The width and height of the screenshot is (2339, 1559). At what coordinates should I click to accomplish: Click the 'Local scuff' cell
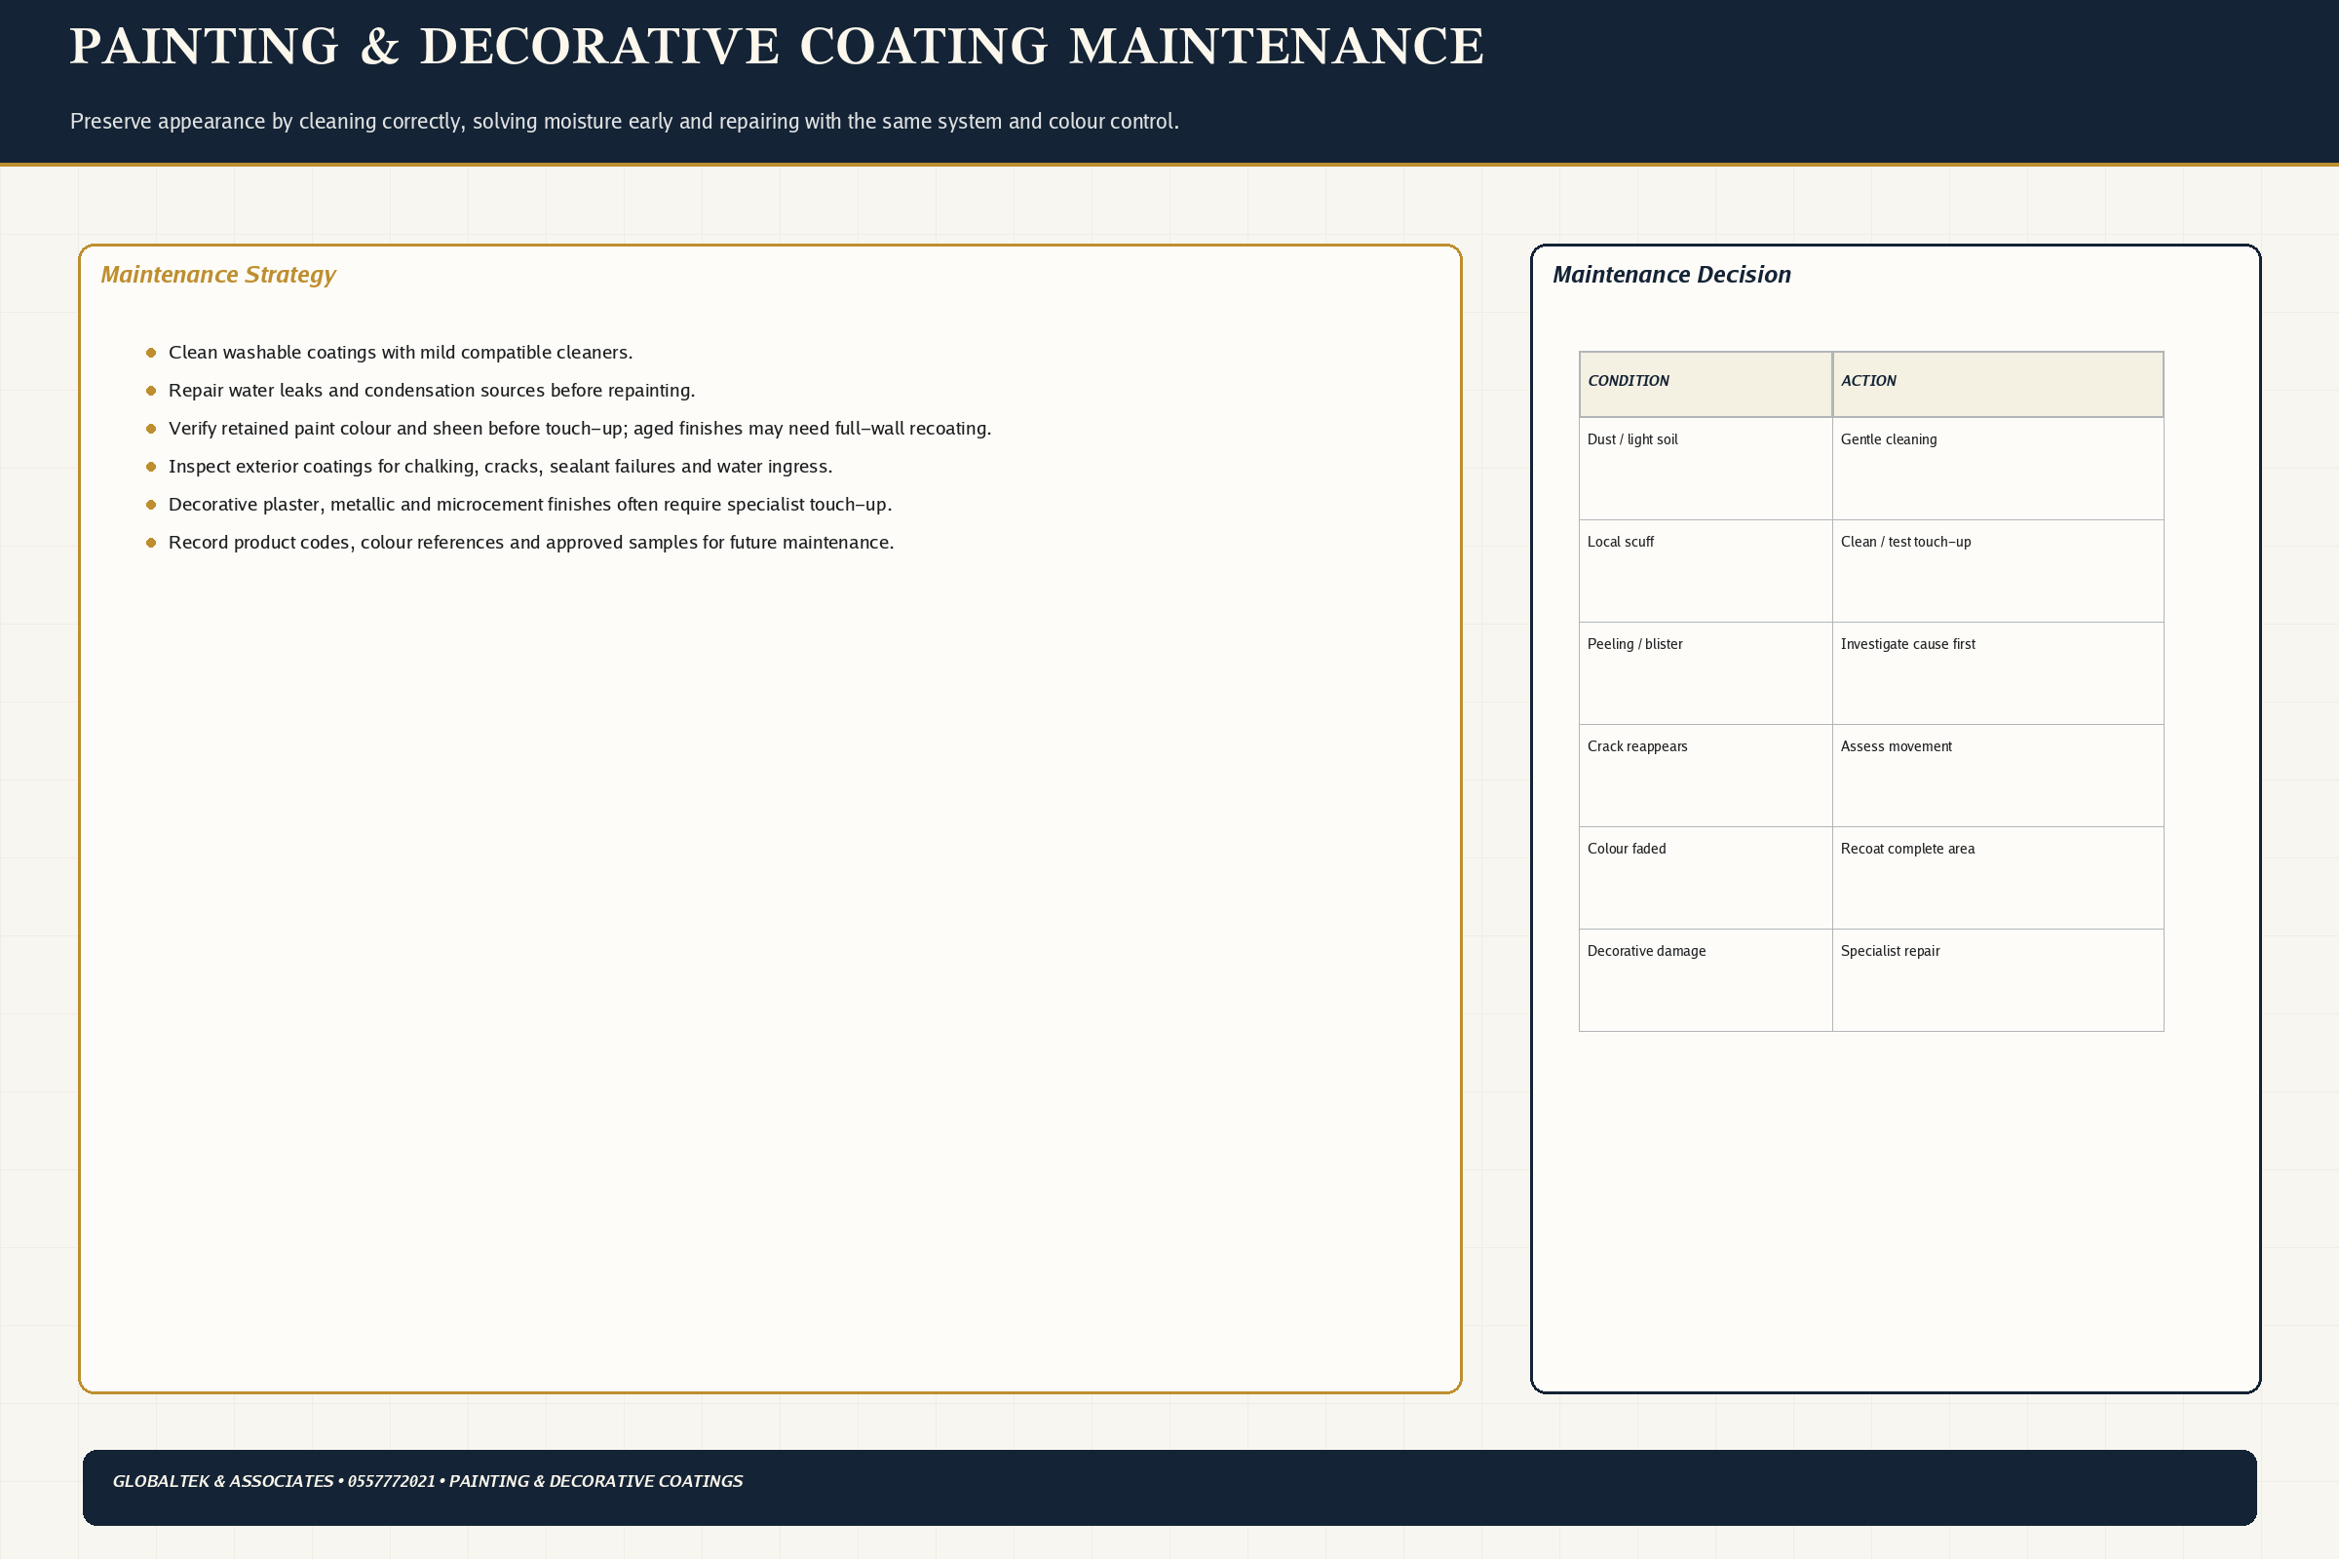click(1706, 571)
